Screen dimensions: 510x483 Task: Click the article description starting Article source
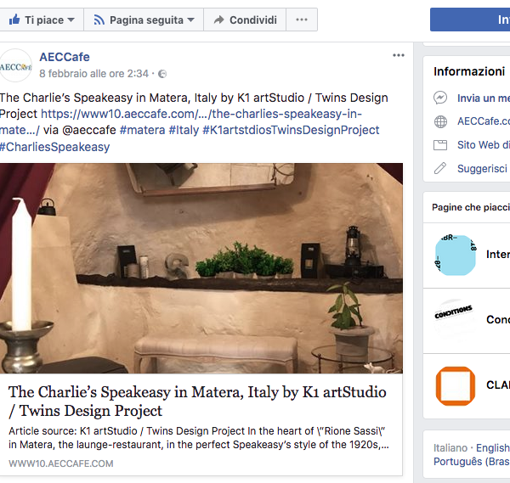198,437
